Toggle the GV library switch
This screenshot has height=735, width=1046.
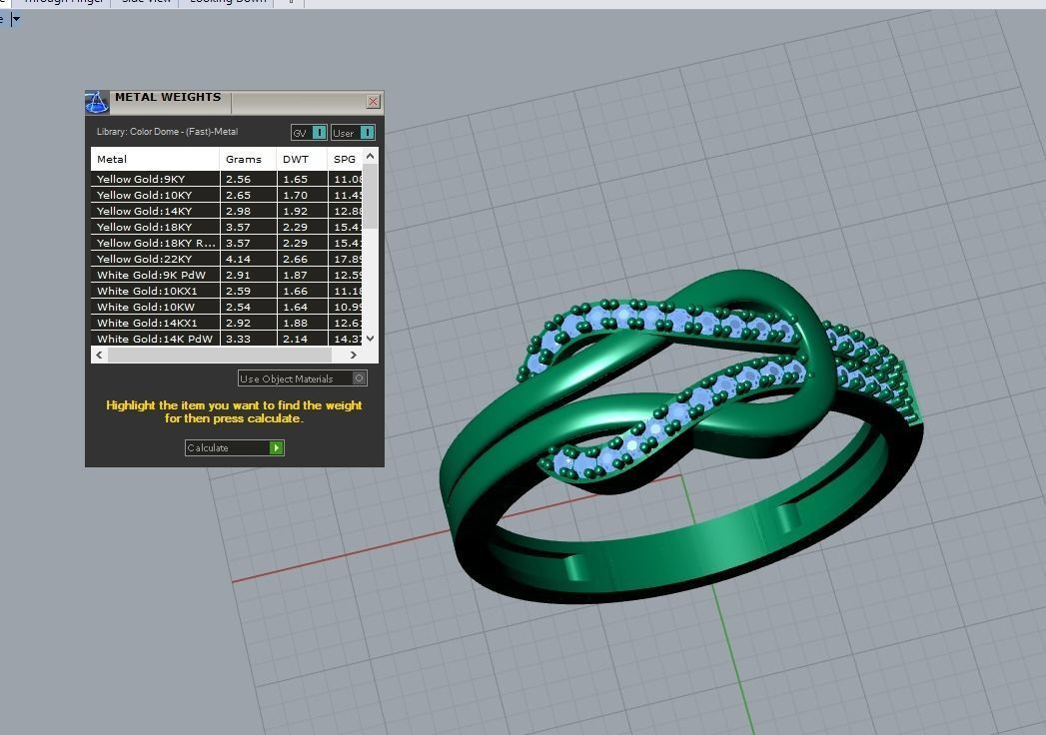[309, 133]
